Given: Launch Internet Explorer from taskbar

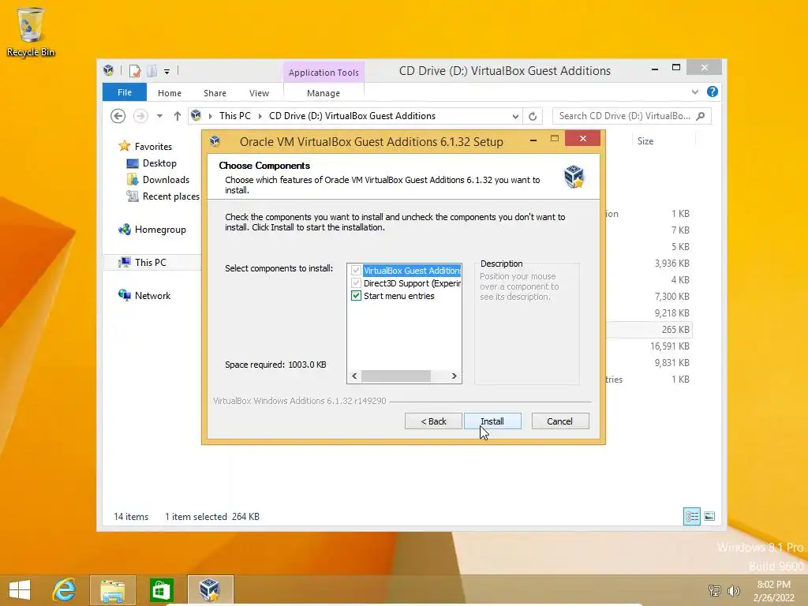Looking at the screenshot, I should (64, 590).
